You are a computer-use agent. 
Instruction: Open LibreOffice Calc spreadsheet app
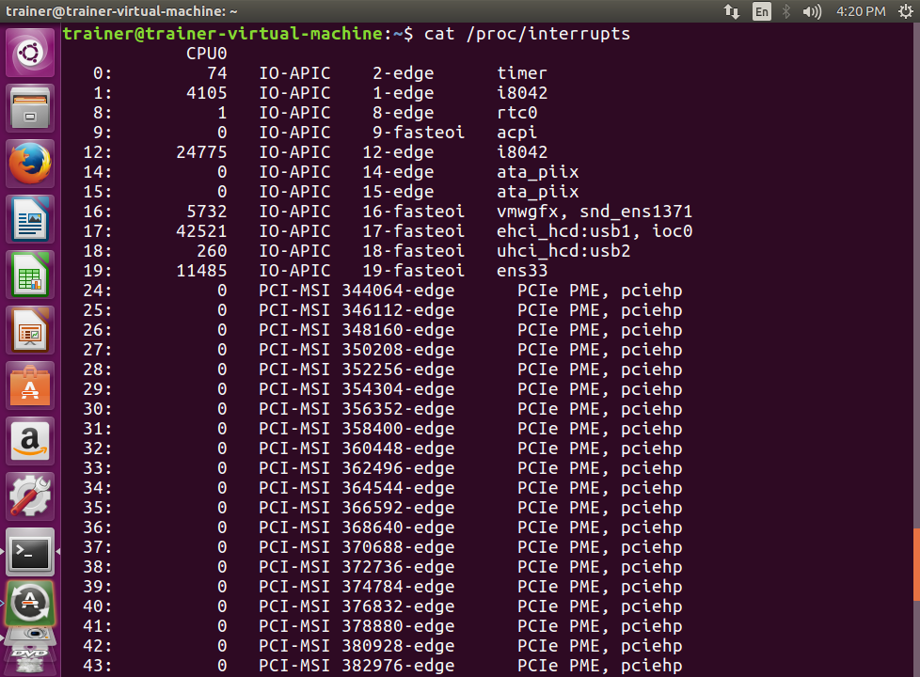click(x=30, y=275)
